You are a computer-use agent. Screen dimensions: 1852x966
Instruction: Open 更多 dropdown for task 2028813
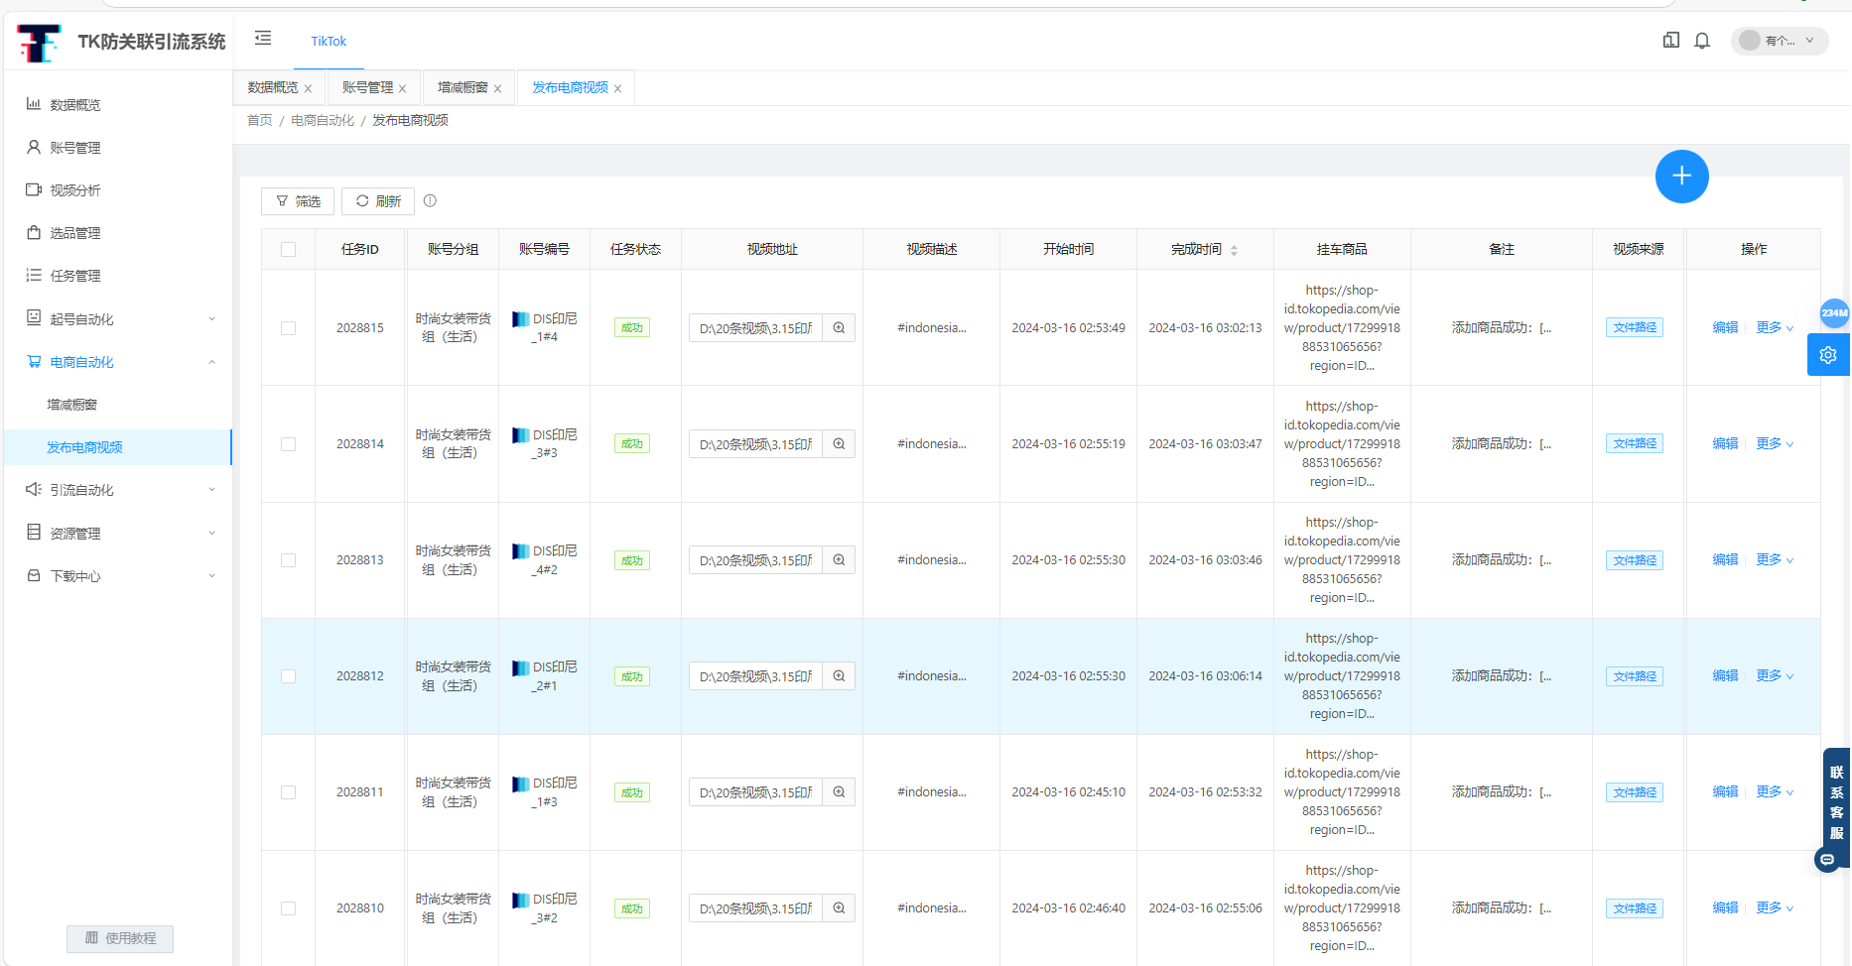coord(1774,560)
